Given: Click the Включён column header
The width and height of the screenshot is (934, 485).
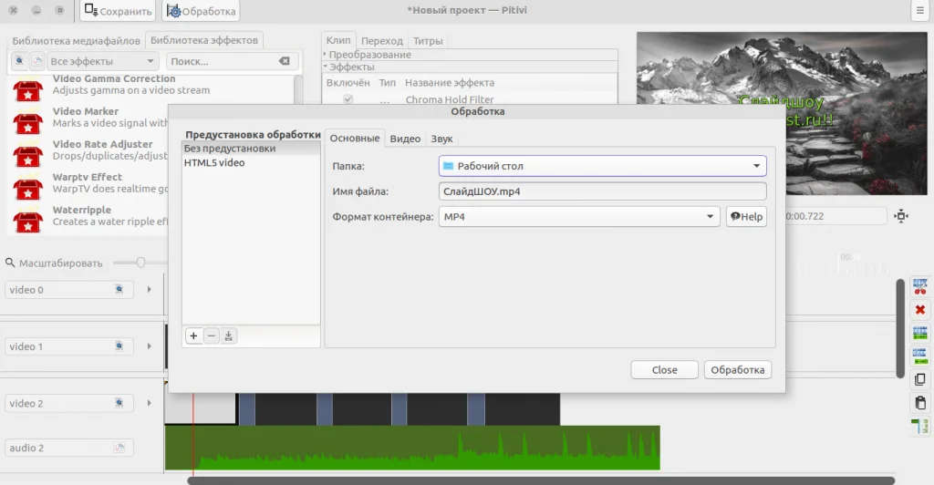Looking at the screenshot, I should [x=348, y=83].
